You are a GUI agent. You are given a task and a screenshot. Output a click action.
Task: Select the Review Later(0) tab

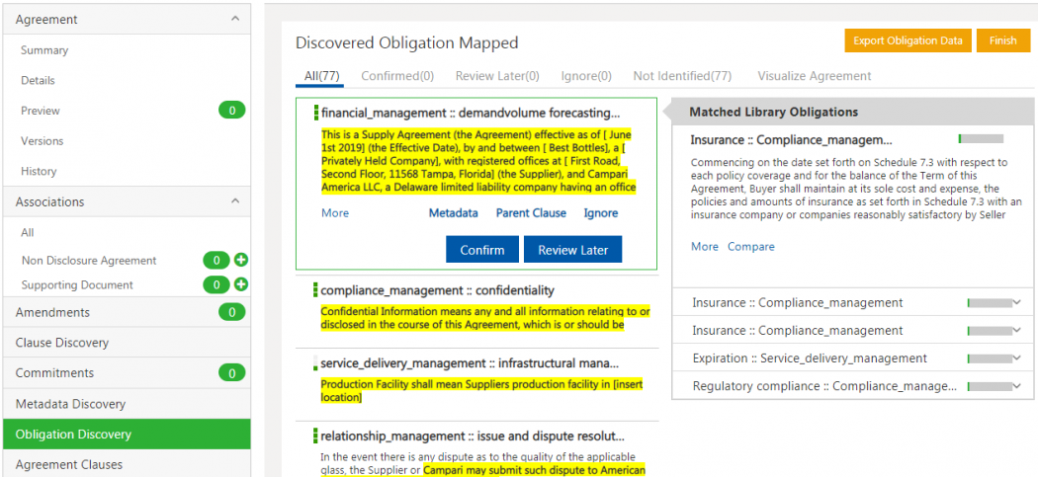pyautogui.click(x=497, y=76)
